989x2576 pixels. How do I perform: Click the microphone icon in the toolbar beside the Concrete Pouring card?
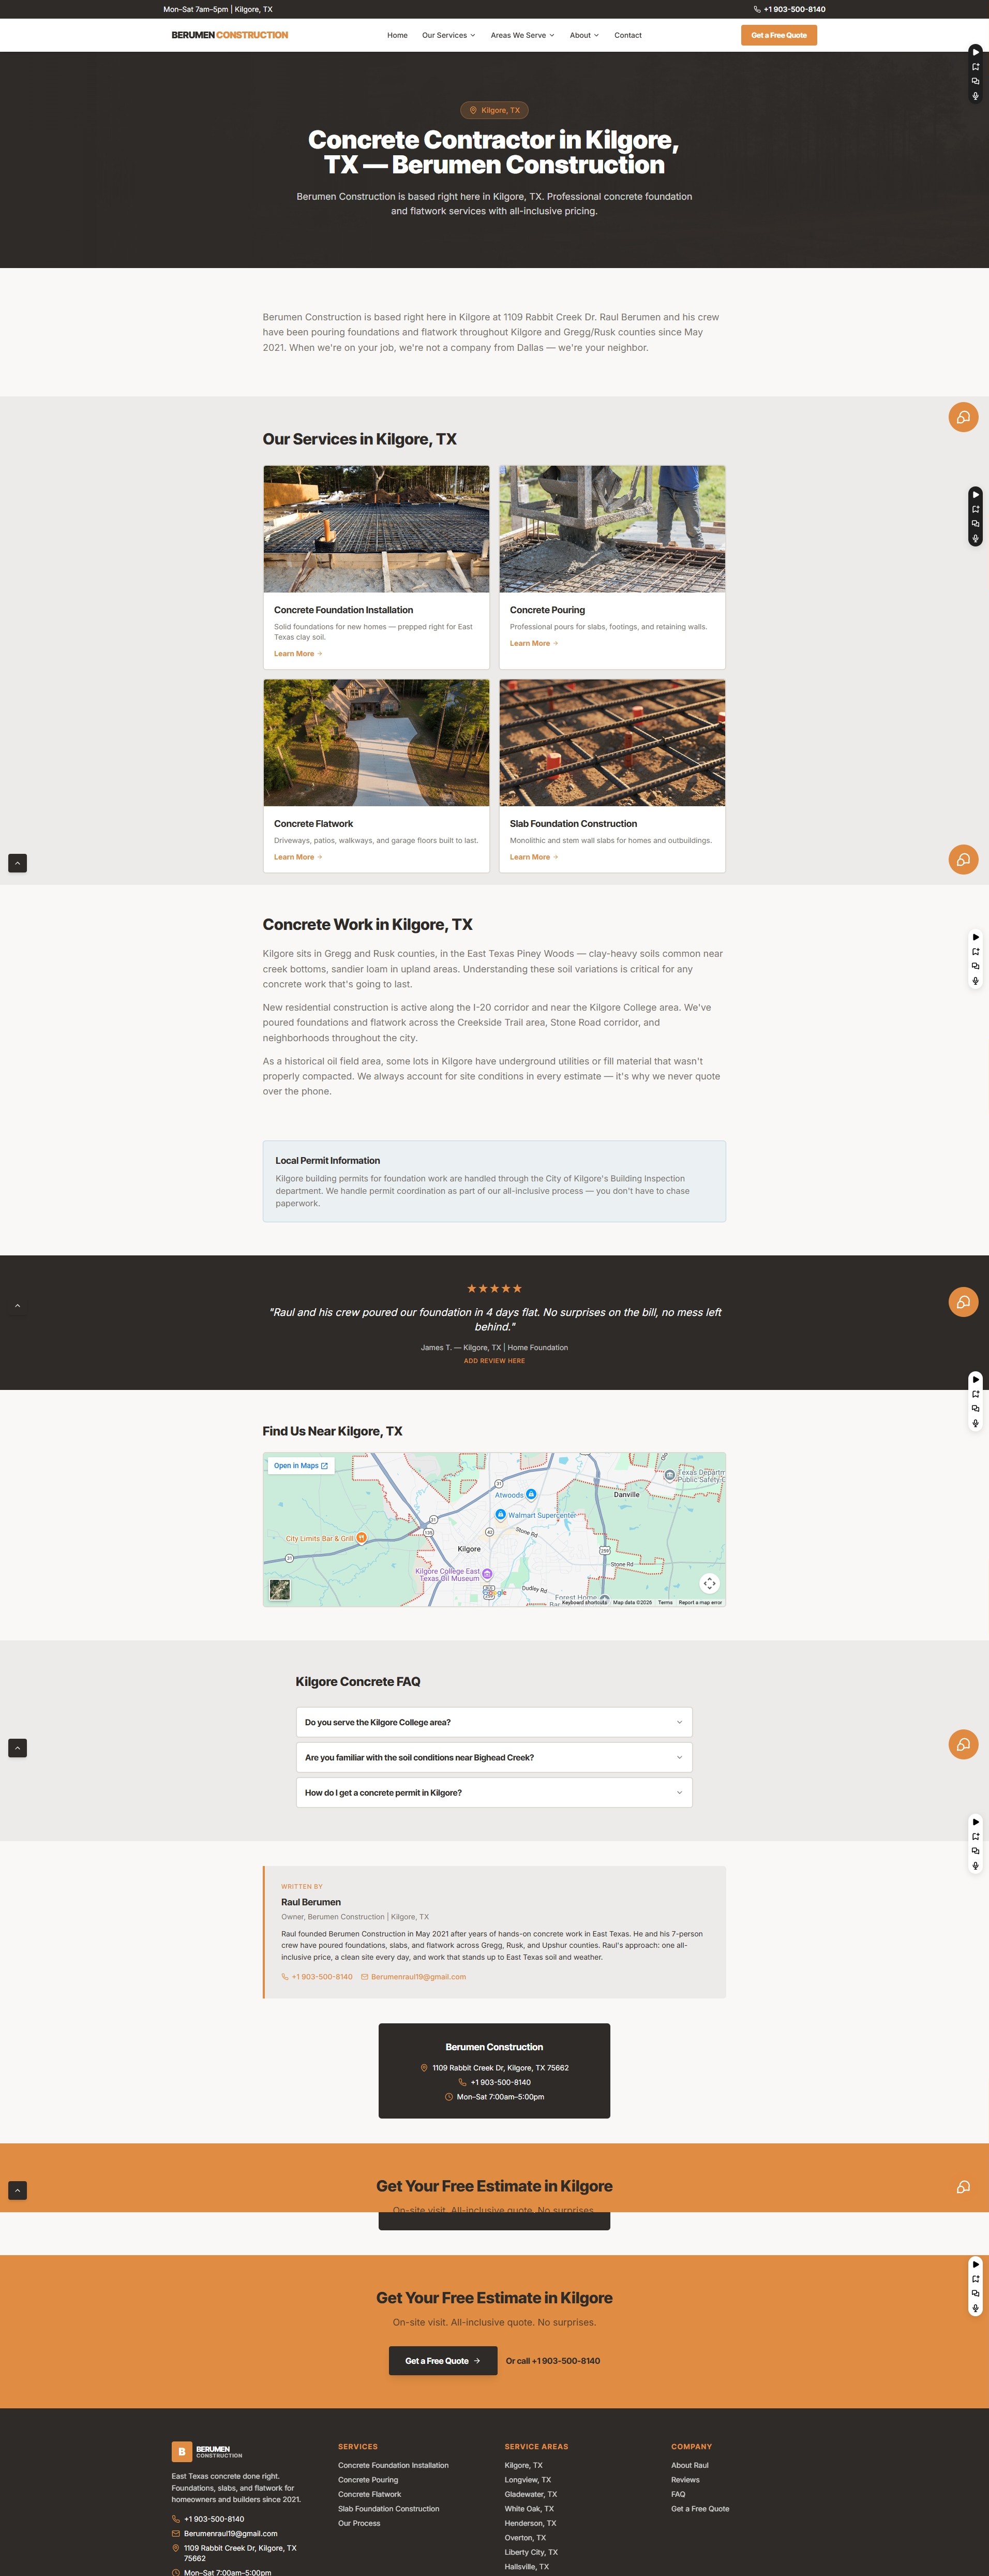975,538
